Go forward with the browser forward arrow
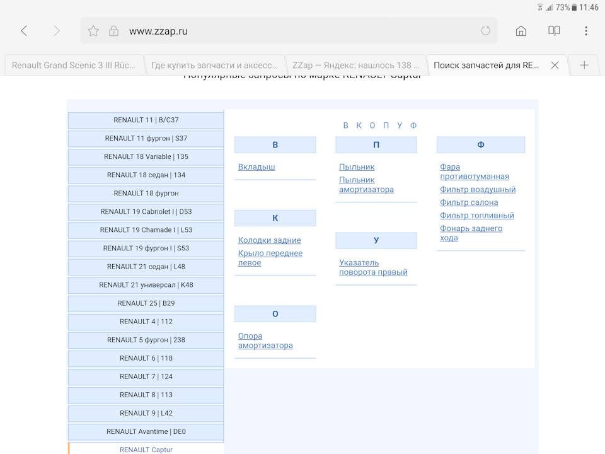This screenshot has height=454, width=605. (56, 31)
